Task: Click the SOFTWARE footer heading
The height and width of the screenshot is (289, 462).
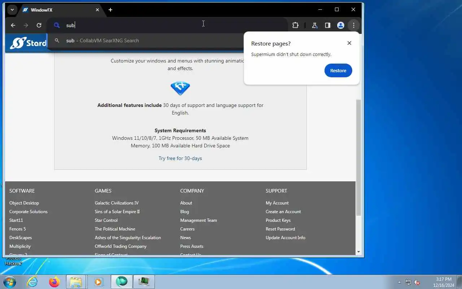Action: coord(22,191)
